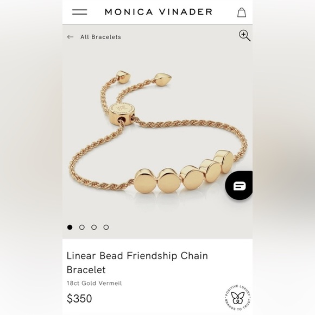Click the Linear Bead Friendship Chain Bracelet title

pyautogui.click(x=137, y=262)
